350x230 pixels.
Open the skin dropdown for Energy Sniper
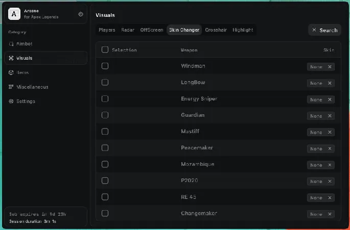point(316,99)
